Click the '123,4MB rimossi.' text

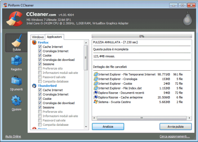[x=104, y=56]
